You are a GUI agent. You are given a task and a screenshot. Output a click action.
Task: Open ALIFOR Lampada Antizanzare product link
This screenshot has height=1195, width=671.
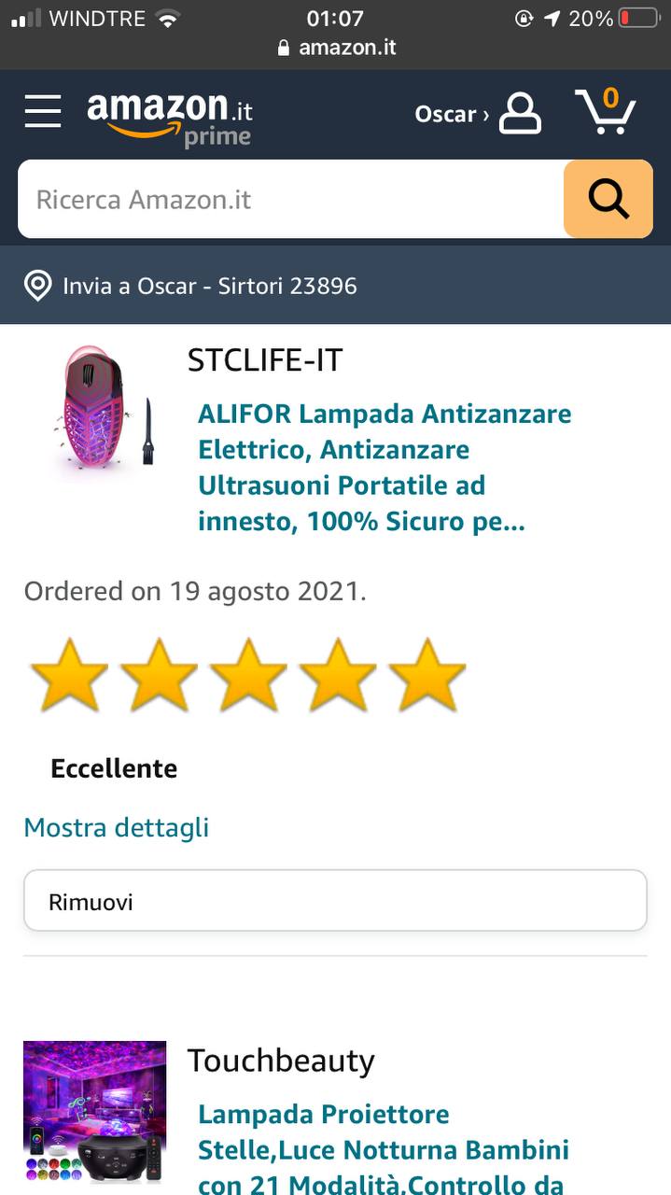click(x=384, y=467)
